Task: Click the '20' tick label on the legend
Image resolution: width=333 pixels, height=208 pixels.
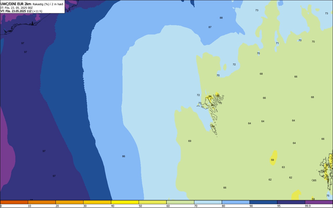Action: [x=57, y=206]
